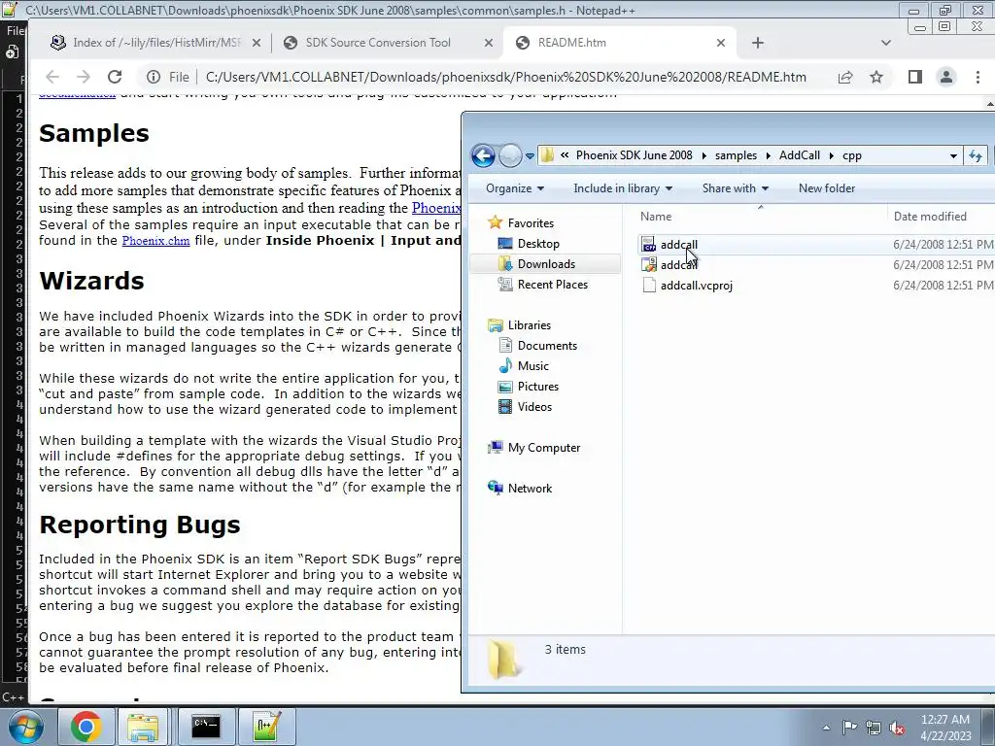The image size is (995, 746).
Task: Select Documents library
Action: (x=547, y=346)
